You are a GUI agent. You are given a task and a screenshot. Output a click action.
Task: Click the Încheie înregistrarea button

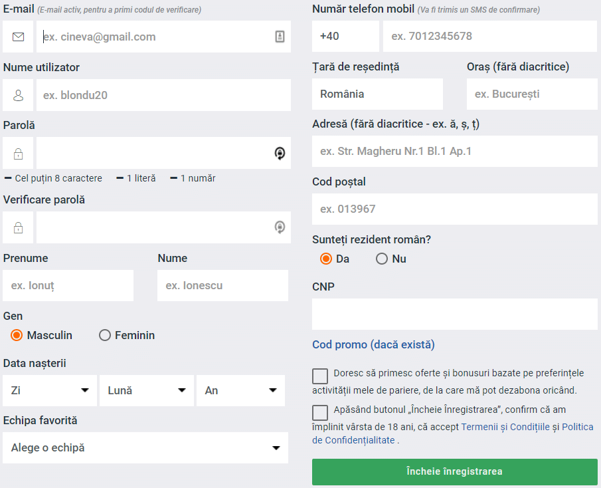tap(455, 471)
